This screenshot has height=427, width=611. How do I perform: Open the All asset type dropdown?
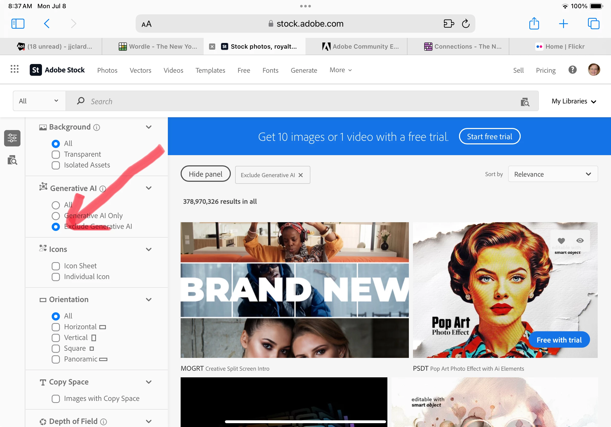tap(39, 101)
